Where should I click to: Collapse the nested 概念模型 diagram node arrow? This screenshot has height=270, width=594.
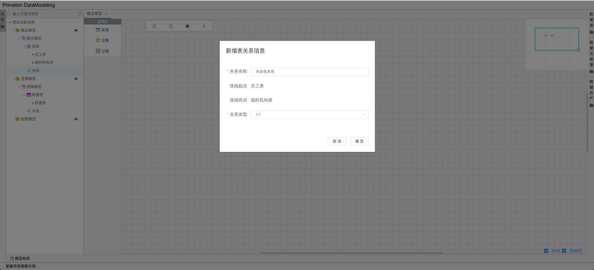[19, 38]
